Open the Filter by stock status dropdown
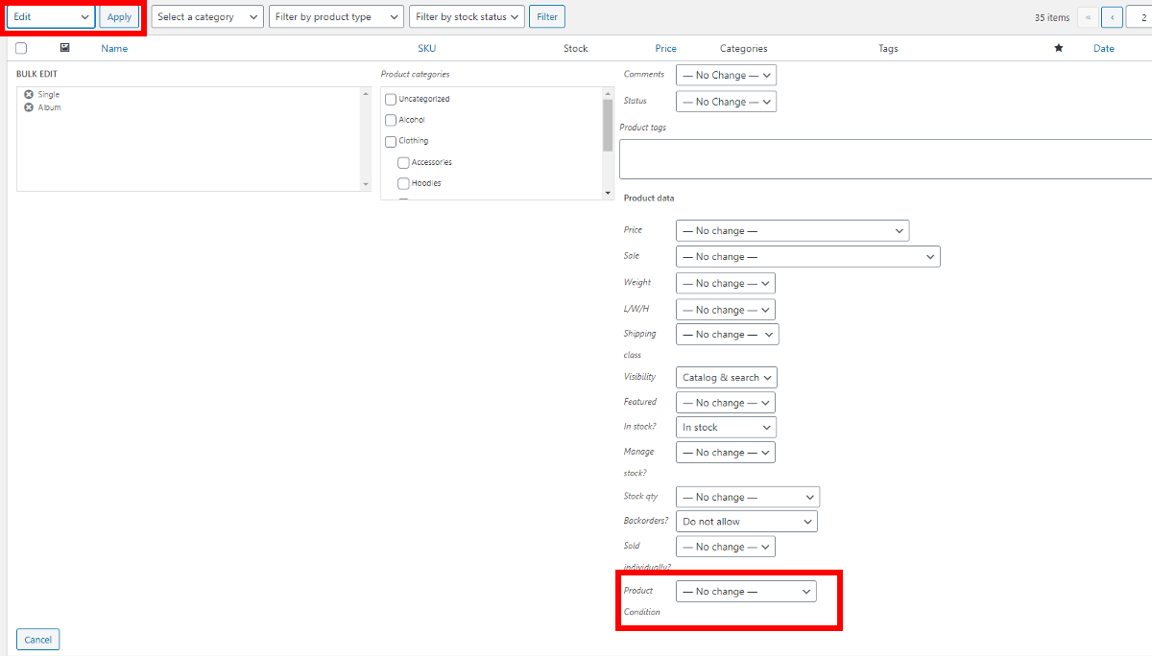1152x656 pixels. click(x=467, y=16)
